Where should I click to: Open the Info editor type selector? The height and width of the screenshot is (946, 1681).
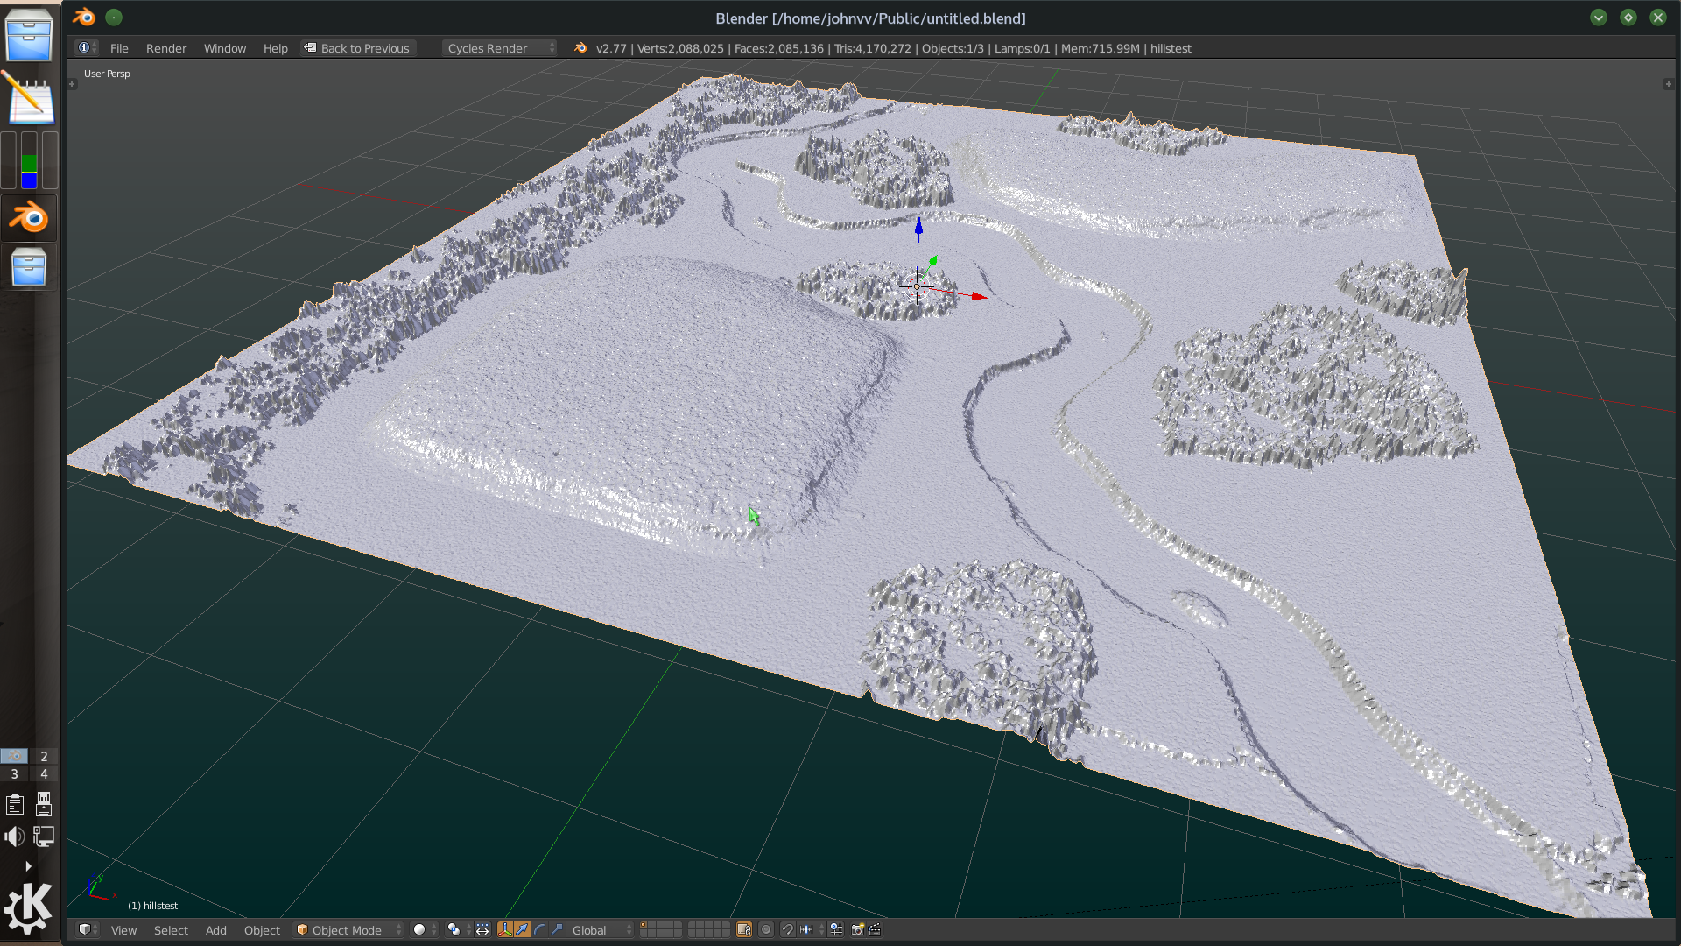[87, 48]
